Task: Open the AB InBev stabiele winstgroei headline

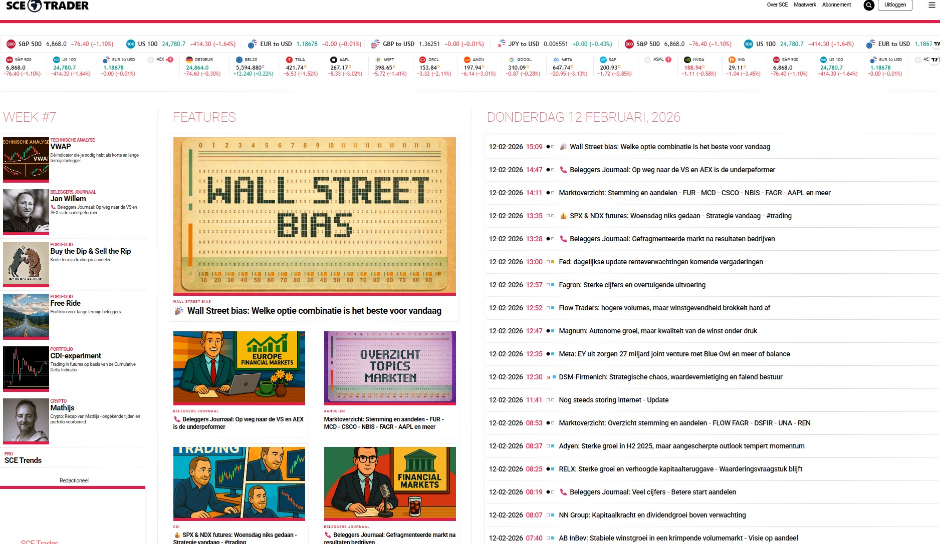Action: (x=678, y=538)
